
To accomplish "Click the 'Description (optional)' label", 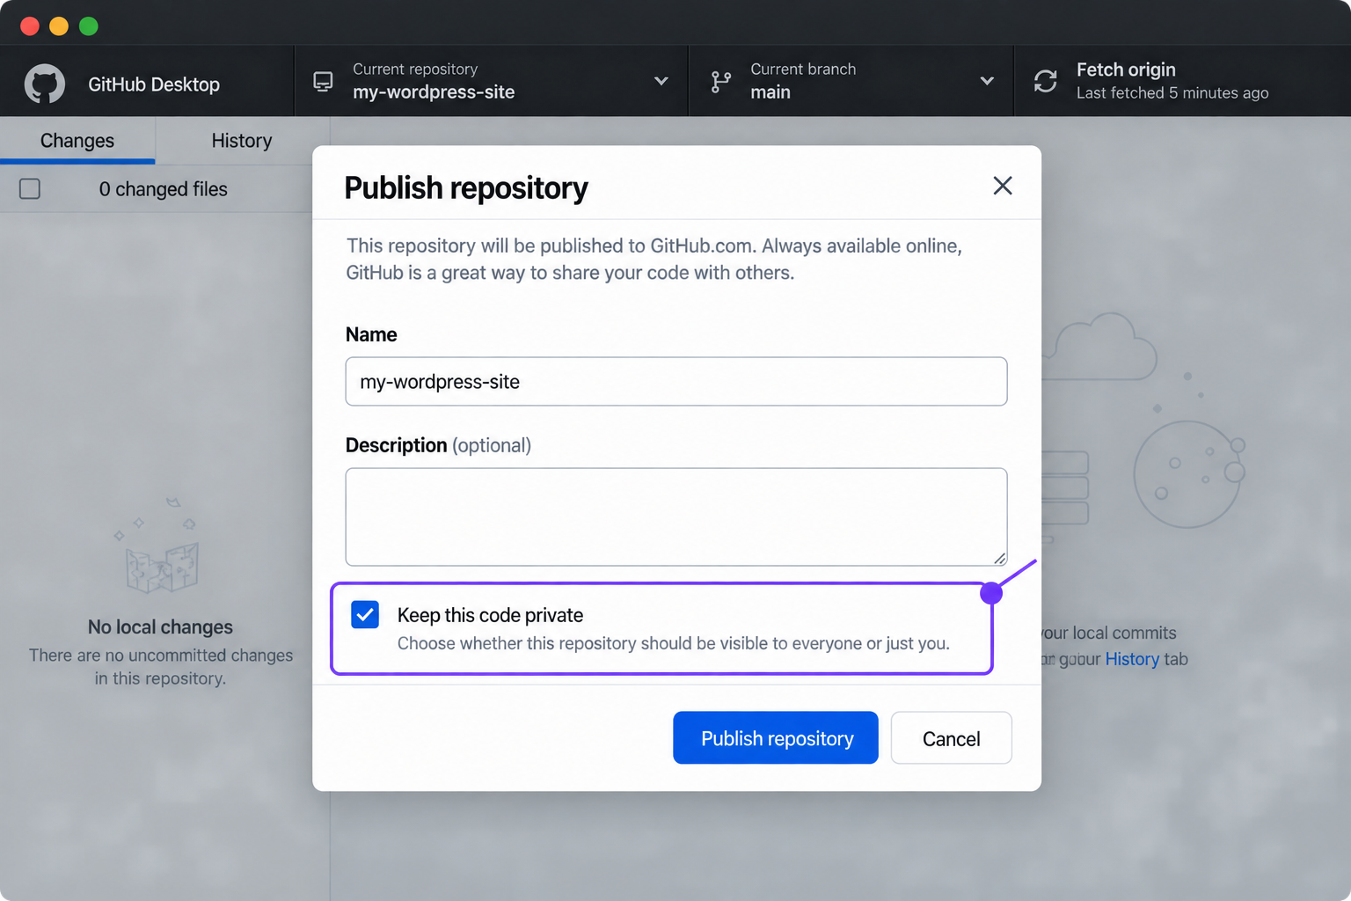I will click(x=438, y=445).
